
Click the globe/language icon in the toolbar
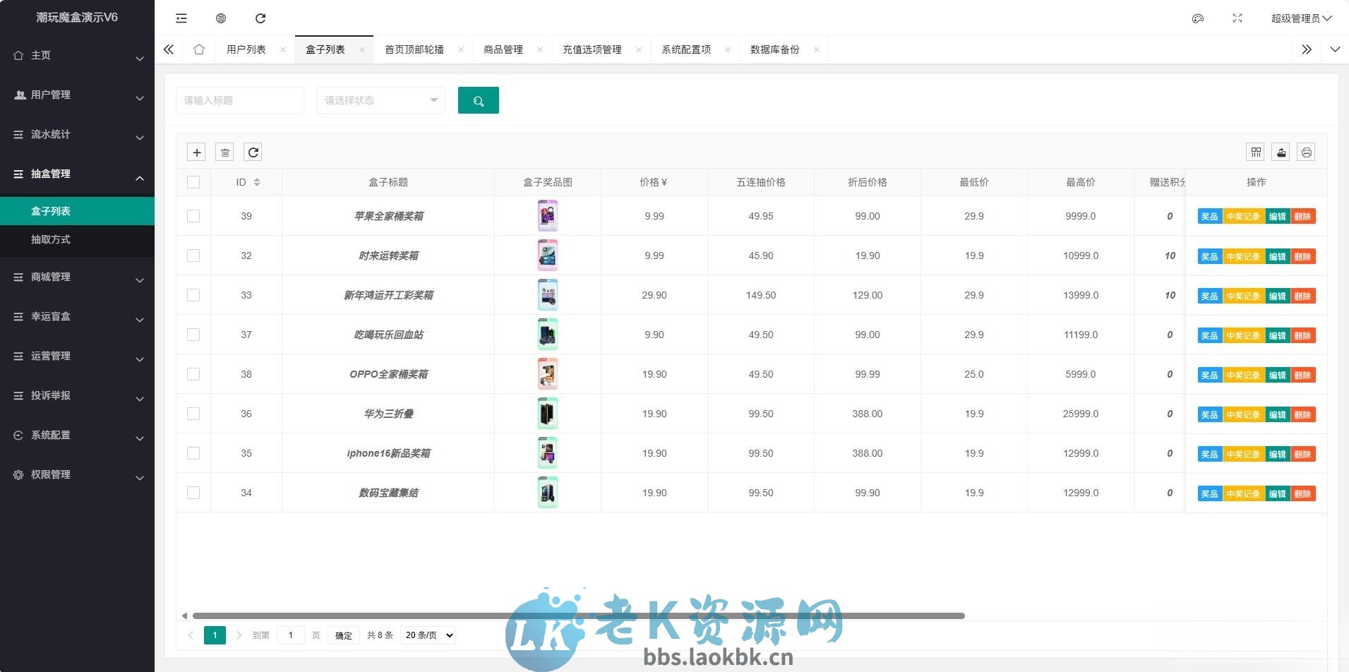pos(221,18)
